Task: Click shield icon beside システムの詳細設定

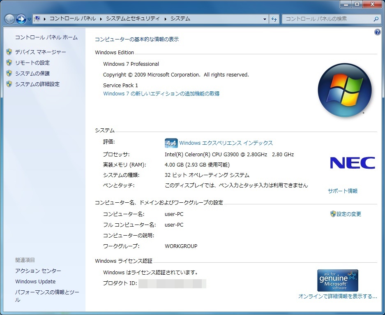Action: tap(9, 84)
